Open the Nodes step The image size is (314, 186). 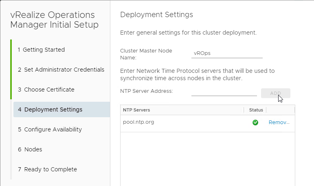(x=30, y=149)
